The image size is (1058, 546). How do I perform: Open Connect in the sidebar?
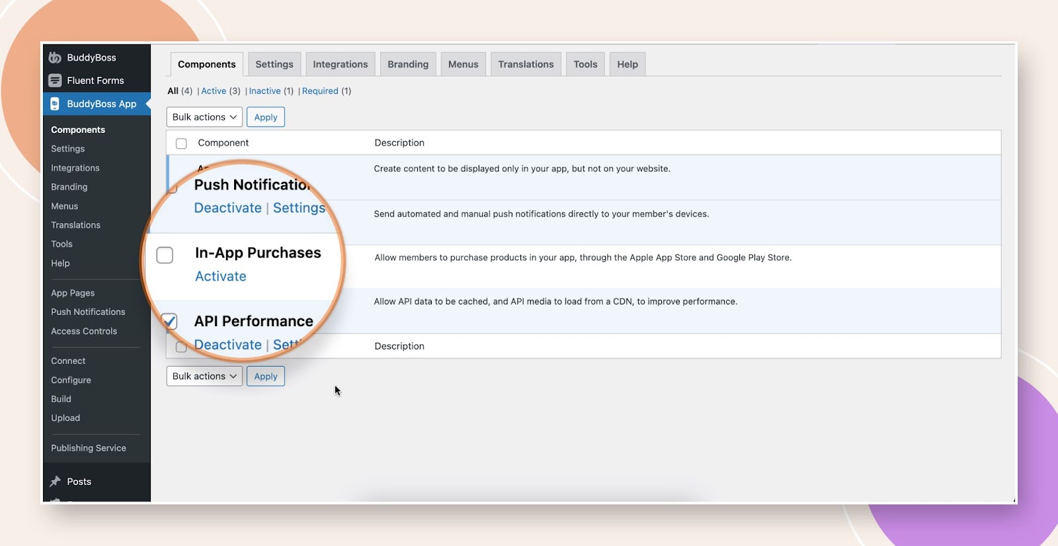68,361
